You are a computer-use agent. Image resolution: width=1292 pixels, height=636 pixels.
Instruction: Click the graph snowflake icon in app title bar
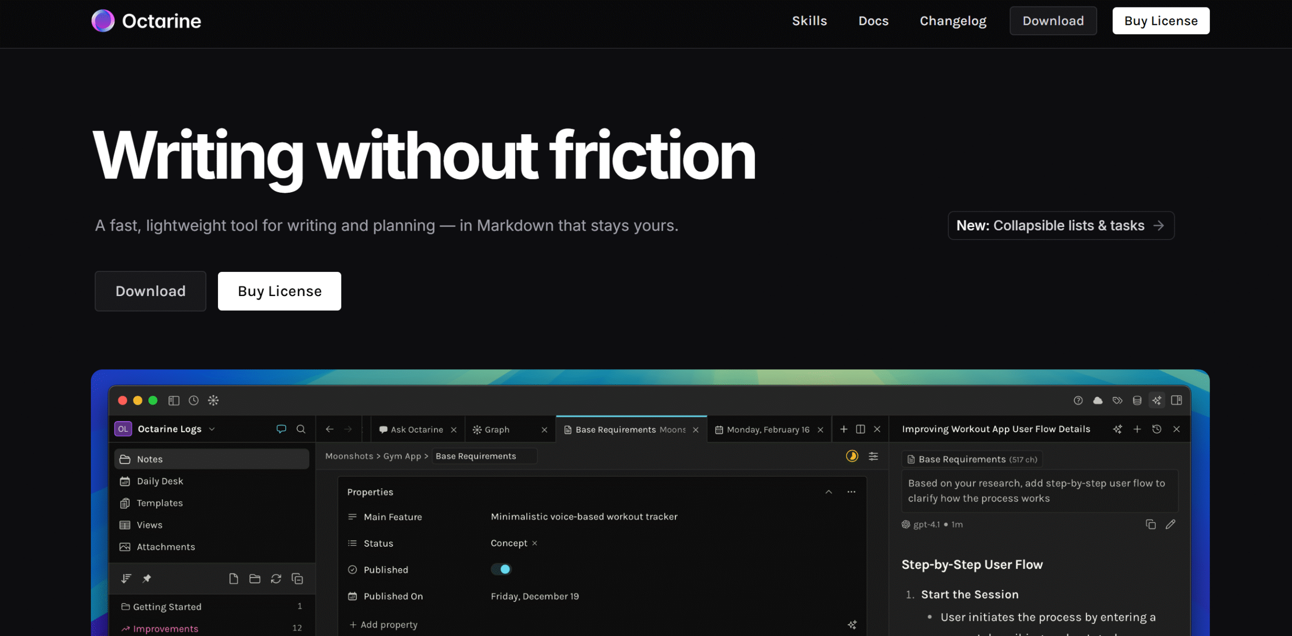(x=213, y=400)
